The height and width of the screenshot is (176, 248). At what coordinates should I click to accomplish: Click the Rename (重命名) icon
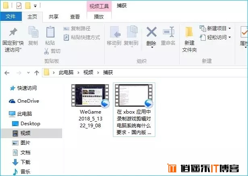(169, 32)
